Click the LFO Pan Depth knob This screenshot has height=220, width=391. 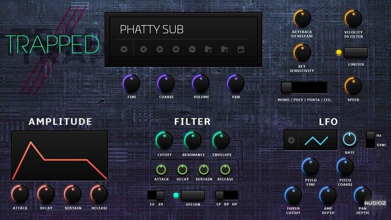coord(362,196)
